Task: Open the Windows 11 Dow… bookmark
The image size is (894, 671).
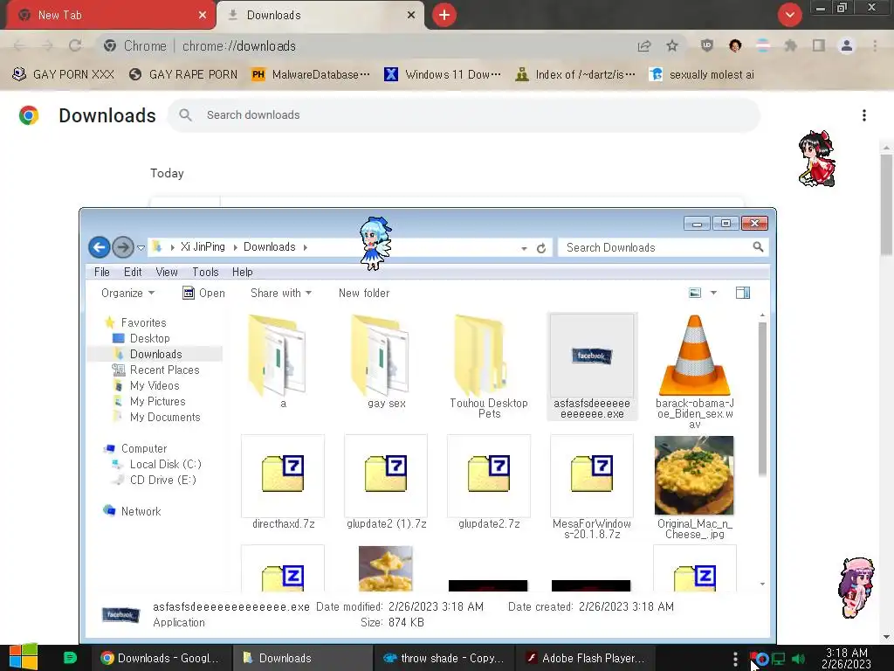Action: pos(443,75)
